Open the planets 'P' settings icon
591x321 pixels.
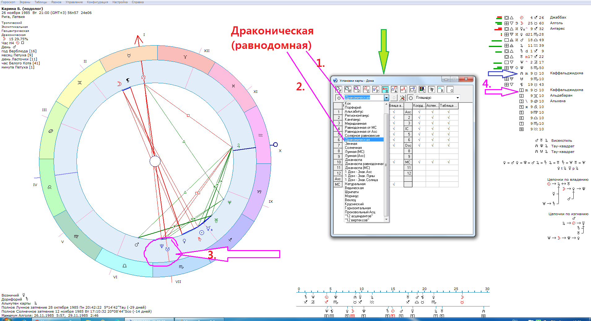376,90
